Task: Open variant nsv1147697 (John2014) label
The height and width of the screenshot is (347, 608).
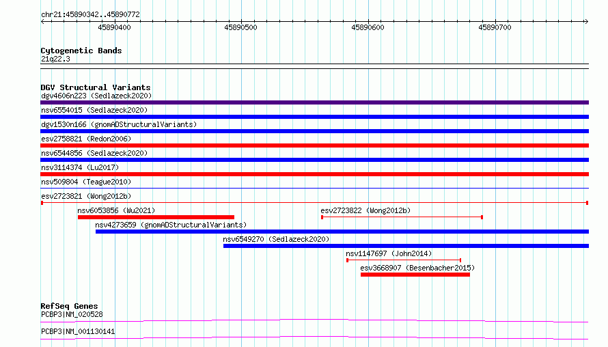Action: (389, 253)
